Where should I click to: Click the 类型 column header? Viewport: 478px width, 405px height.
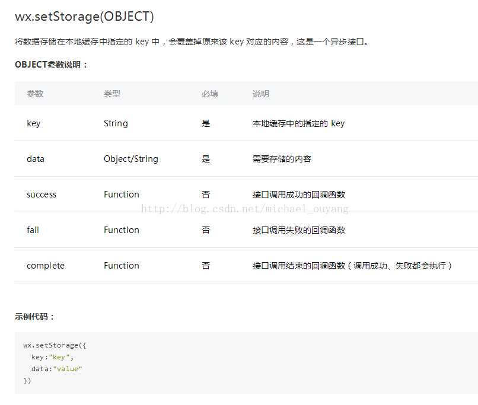112,94
